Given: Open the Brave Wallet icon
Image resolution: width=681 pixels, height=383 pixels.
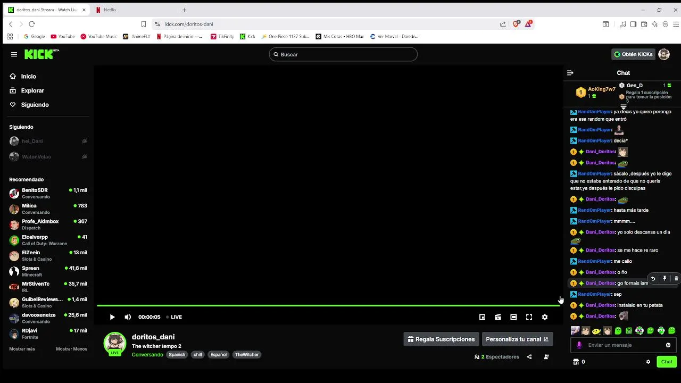Looking at the screenshot, I should [x=644, y=24].
